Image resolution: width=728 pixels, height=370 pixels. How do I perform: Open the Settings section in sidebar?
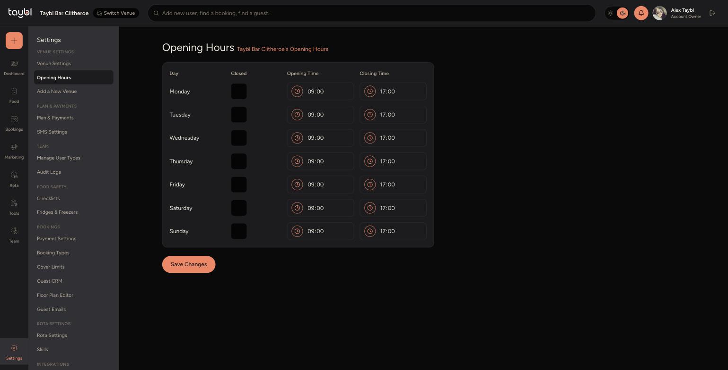click(14, 353)
